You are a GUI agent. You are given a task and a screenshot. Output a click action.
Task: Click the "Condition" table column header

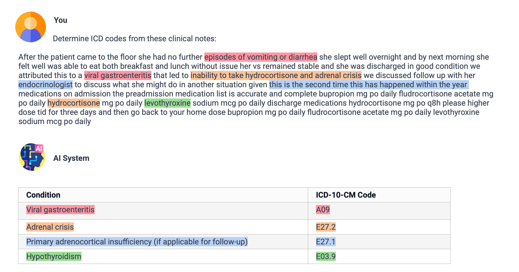point(43,195)
